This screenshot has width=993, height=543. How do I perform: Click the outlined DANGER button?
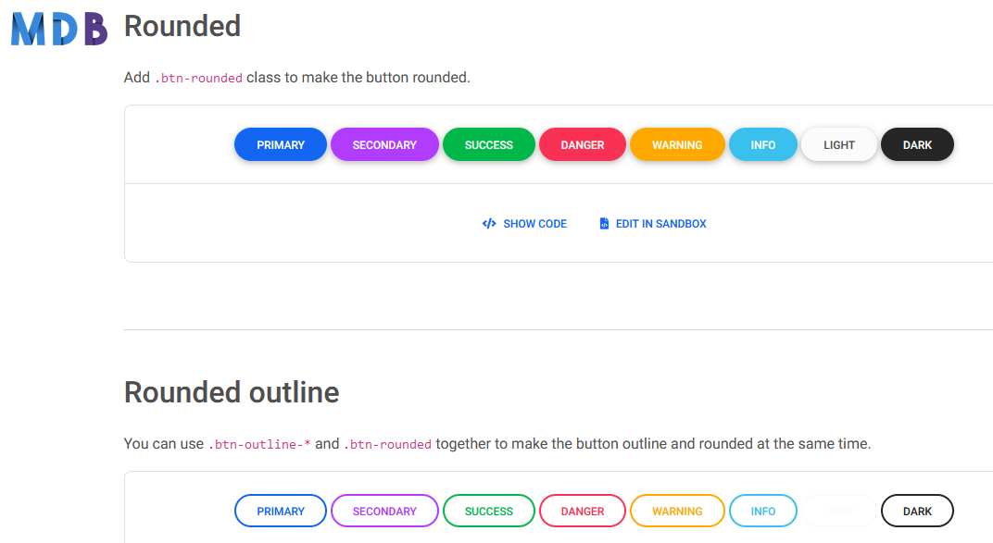(582, 511)
